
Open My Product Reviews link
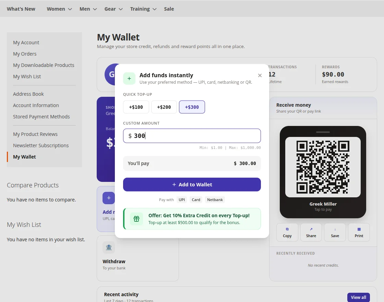tap(35, 134)
